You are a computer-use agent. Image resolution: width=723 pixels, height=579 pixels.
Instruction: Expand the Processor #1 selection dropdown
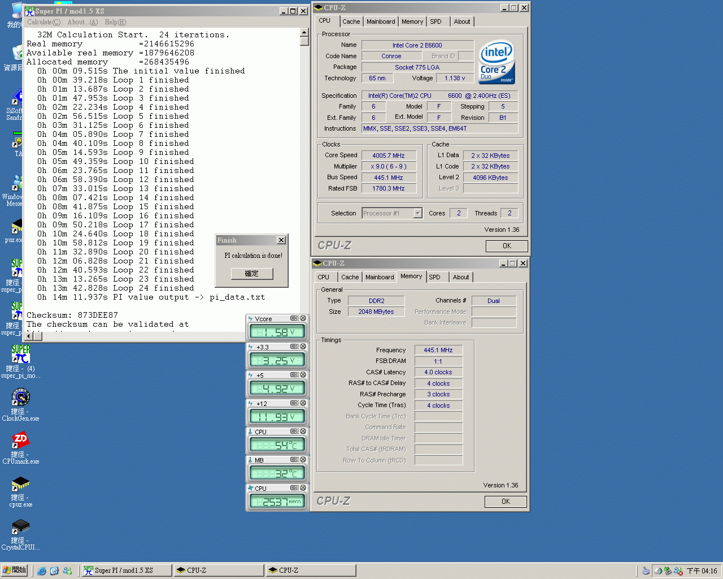[x=418, y=213]
